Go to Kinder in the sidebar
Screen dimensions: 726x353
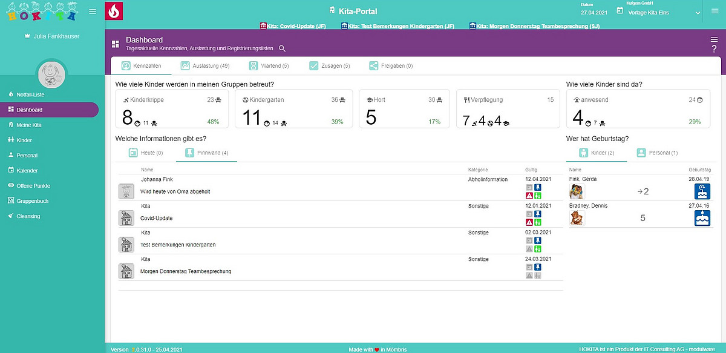[x=24, y=140]
